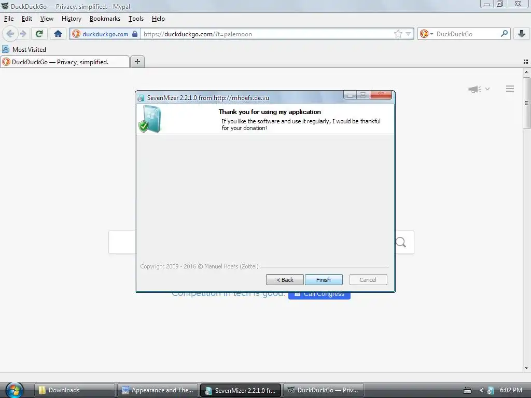Open the downloads arrow button
Viewport: 531px width, 398px height.
point(522,34)
